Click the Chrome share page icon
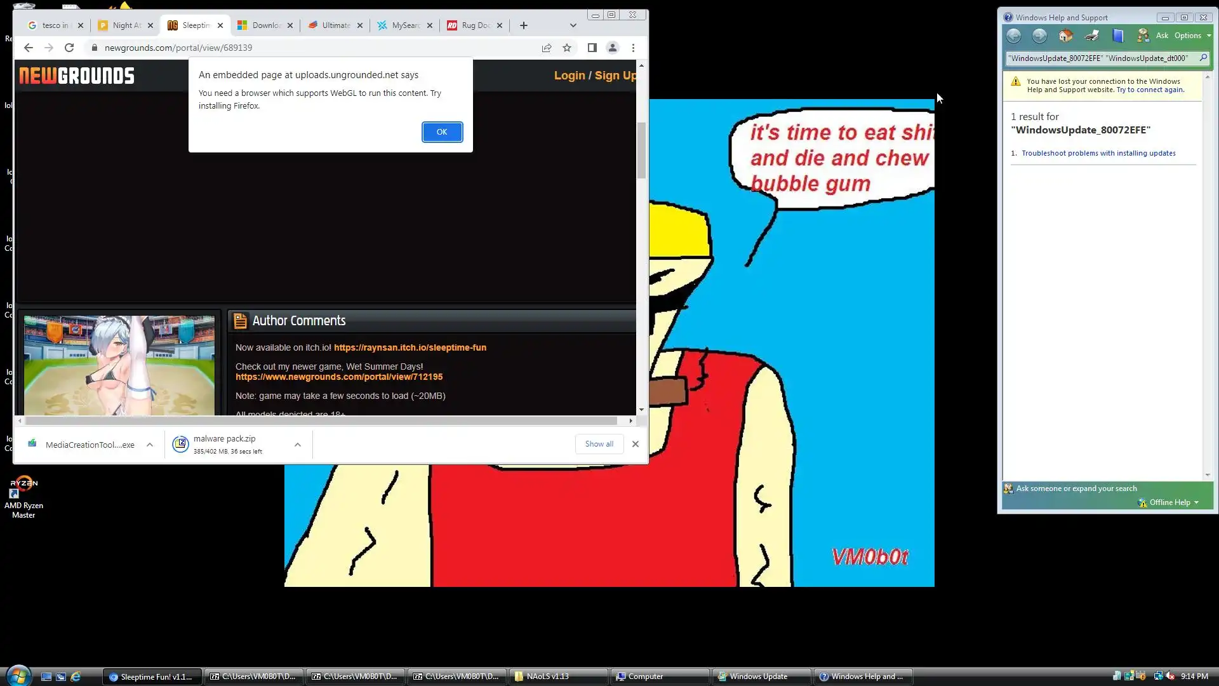 [x=546, y=48]
